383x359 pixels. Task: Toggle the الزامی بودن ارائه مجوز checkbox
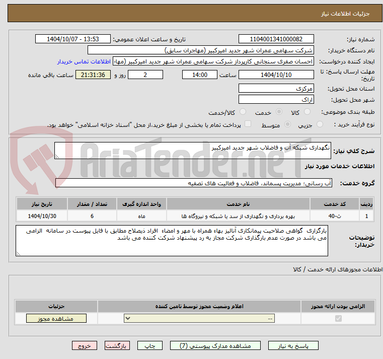tap(338, 318)
